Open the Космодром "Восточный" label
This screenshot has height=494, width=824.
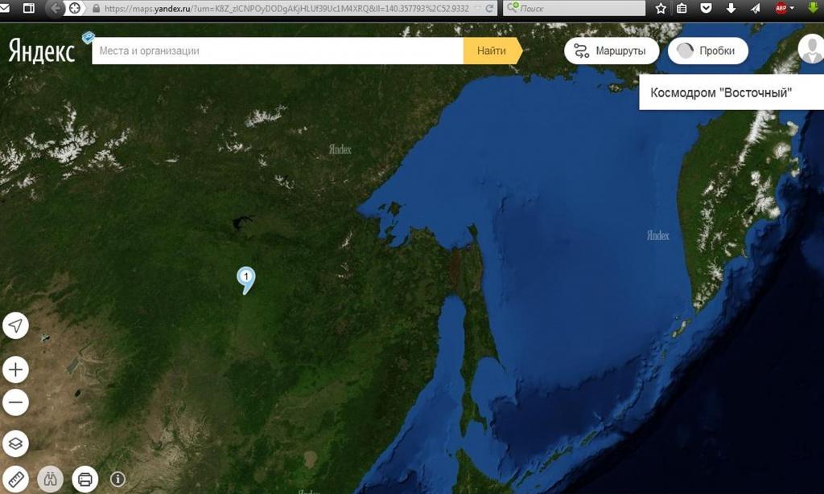click(x=721, y=92)
